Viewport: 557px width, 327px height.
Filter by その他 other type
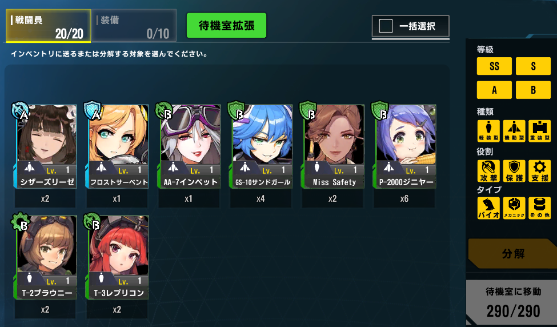pyautogui.click(x=540, y=208)
